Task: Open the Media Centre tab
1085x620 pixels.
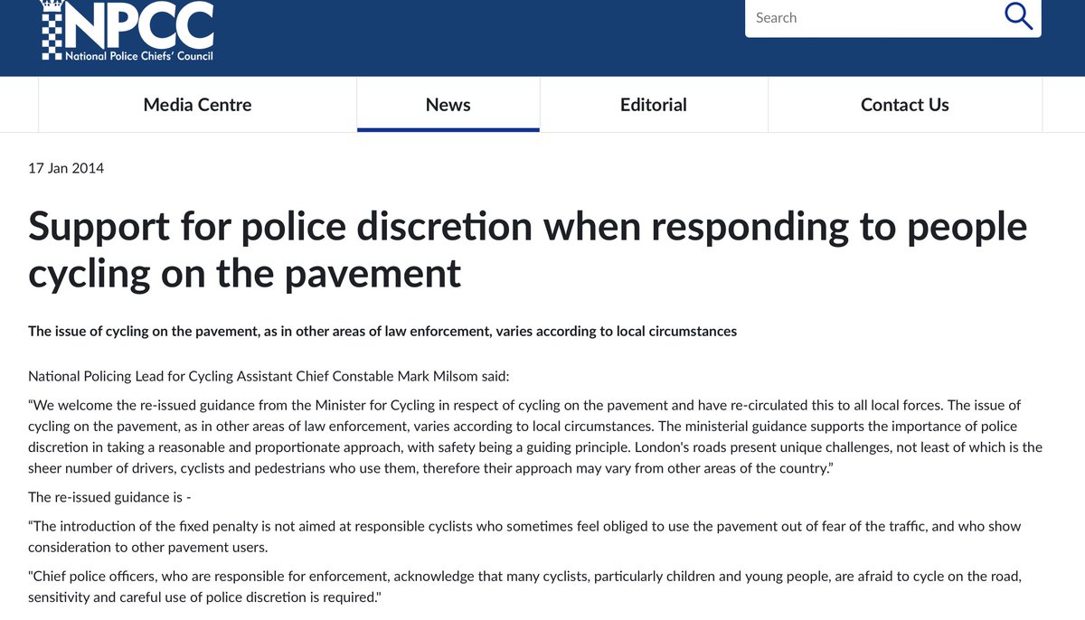Action: pos(197,105)
